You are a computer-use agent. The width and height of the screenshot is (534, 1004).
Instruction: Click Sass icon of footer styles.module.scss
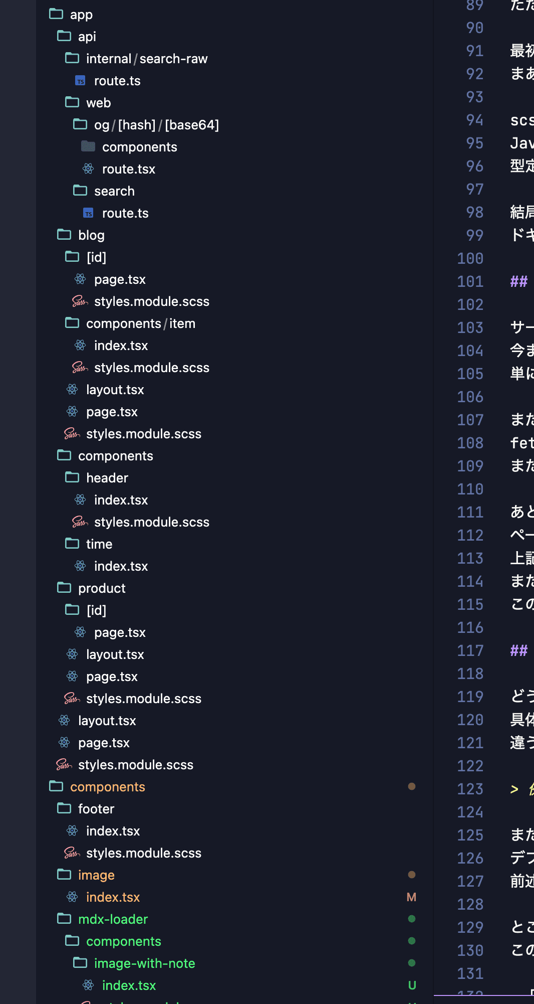pyautogui.click(x=72, y=853)
